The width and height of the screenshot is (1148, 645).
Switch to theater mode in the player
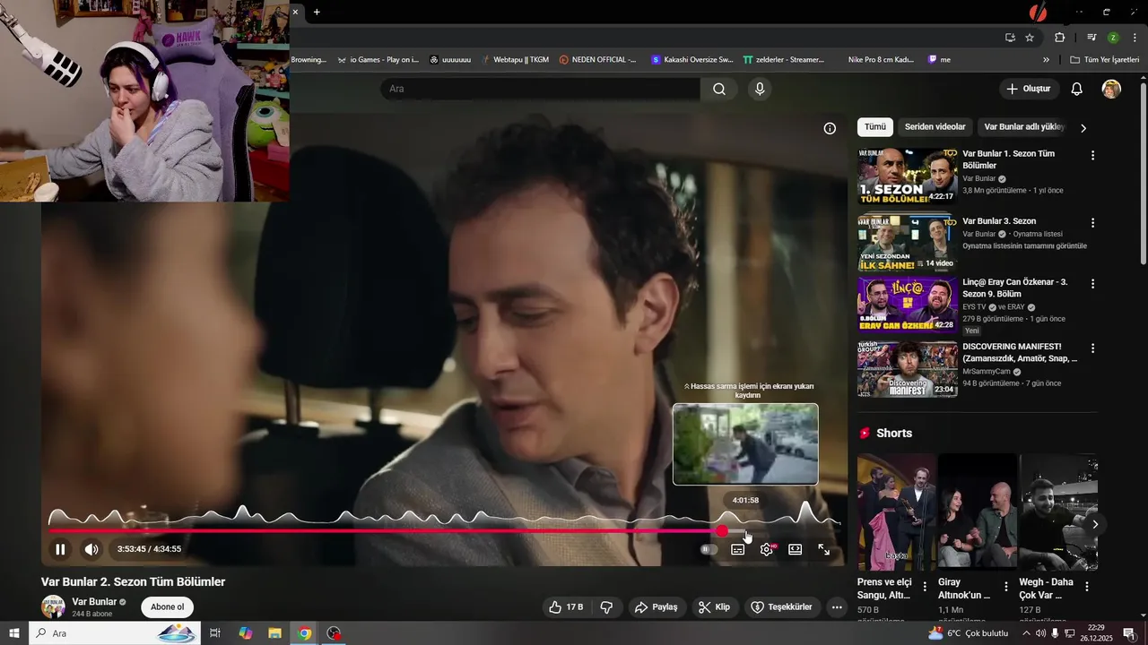click(795, 549)
